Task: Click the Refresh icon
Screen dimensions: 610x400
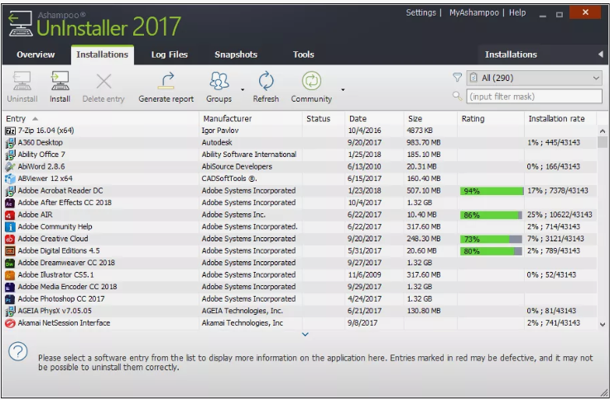Action: [x=266, y=81]
